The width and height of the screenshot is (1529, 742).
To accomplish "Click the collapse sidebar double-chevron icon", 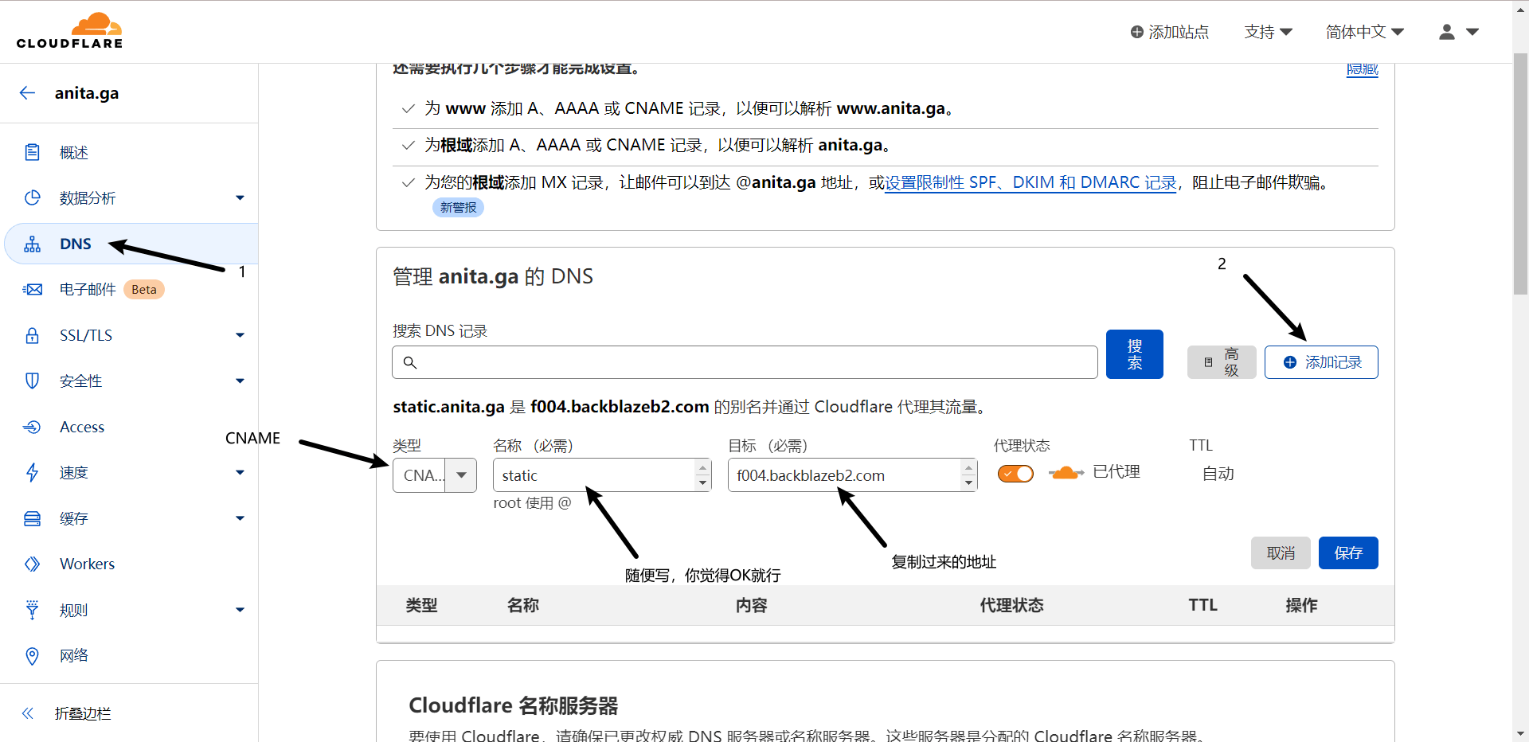I will pos(28,713).
